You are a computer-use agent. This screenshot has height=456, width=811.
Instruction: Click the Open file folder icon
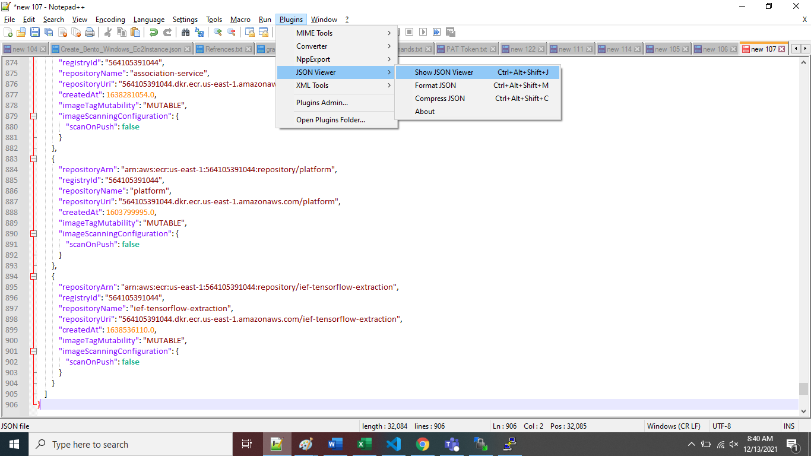(21, 32)
